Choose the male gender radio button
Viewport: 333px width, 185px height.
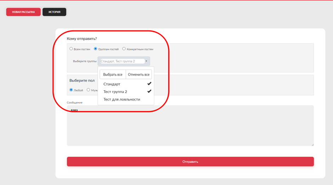[88, 90]
